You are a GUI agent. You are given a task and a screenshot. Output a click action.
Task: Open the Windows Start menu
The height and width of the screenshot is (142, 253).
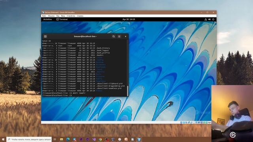pyautogui.click(x=3, y=139)
